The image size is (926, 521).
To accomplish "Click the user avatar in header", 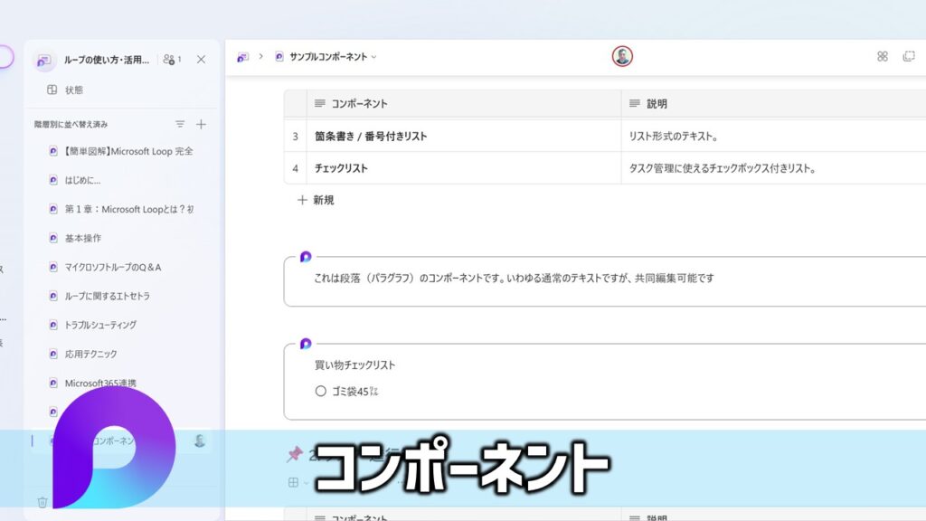I will pyautogui.click(x=622, y=57).
